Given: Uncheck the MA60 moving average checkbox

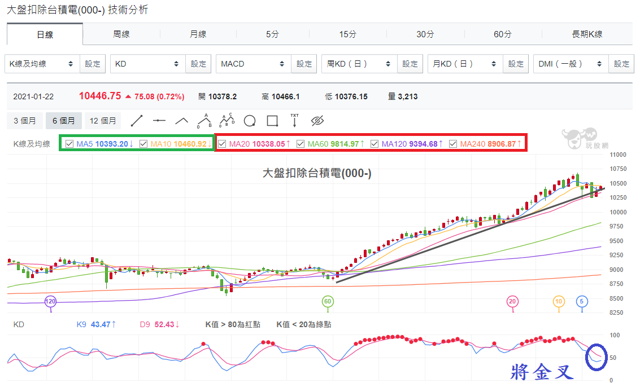Looking at the screenshot, I should tap(301, 144).
